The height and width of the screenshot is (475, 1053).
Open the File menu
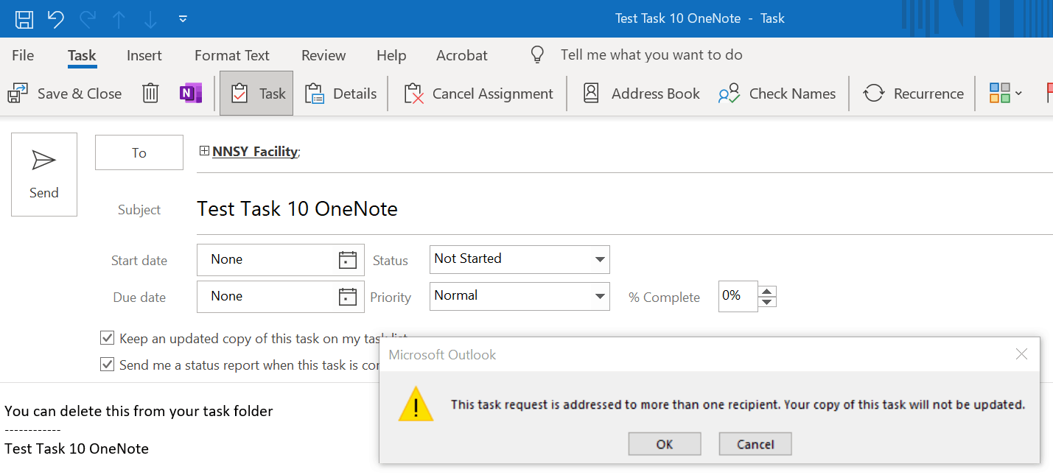(x=23, y=55)
